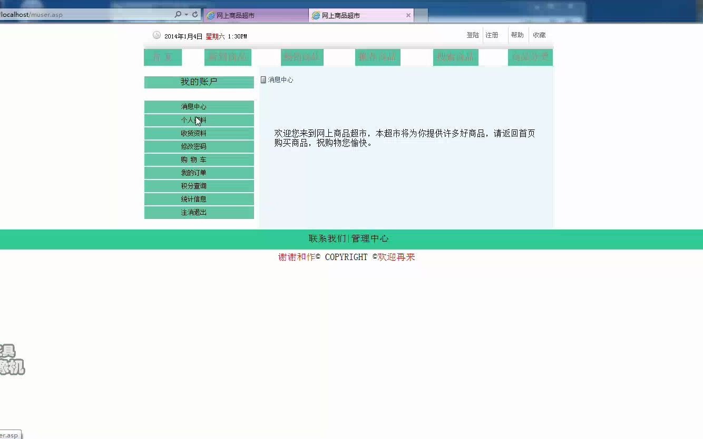Switch to the first 网上商品超市 browser tab
Screen dimensions: 703x439
tap(256, 15)
